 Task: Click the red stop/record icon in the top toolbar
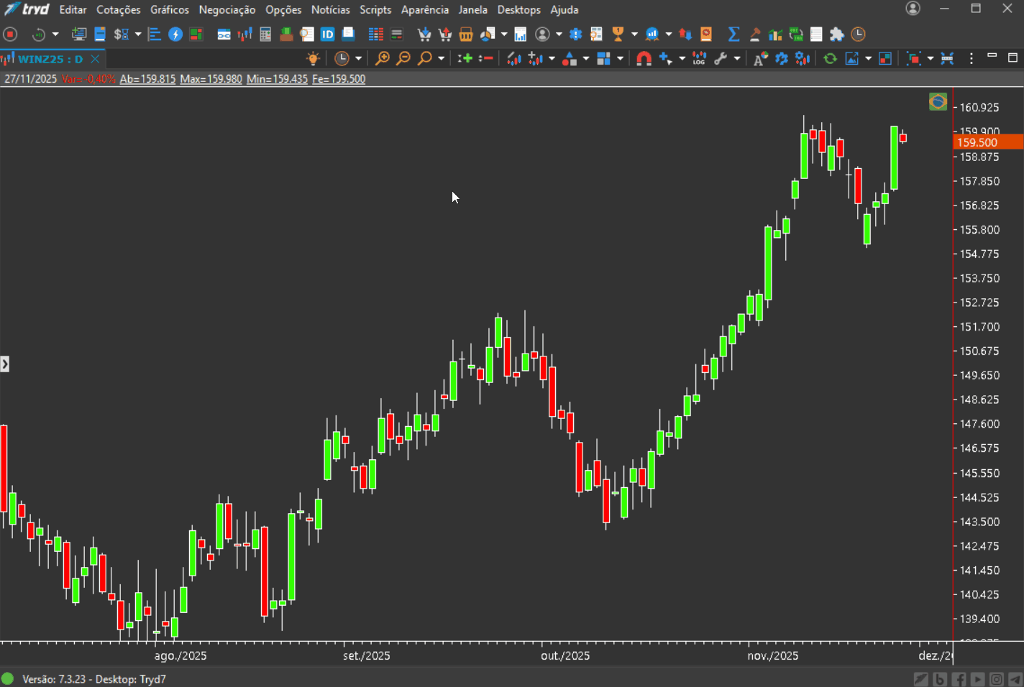tap(10, 34)
